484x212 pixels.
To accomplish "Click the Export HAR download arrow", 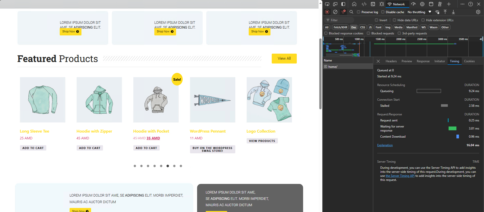I will 453,12.
